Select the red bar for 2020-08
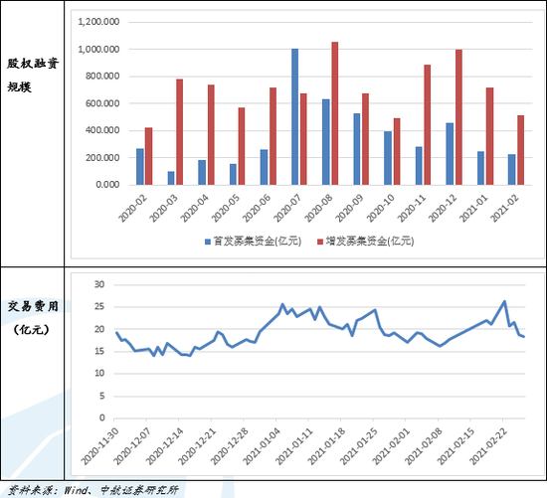 pos(334,113)
